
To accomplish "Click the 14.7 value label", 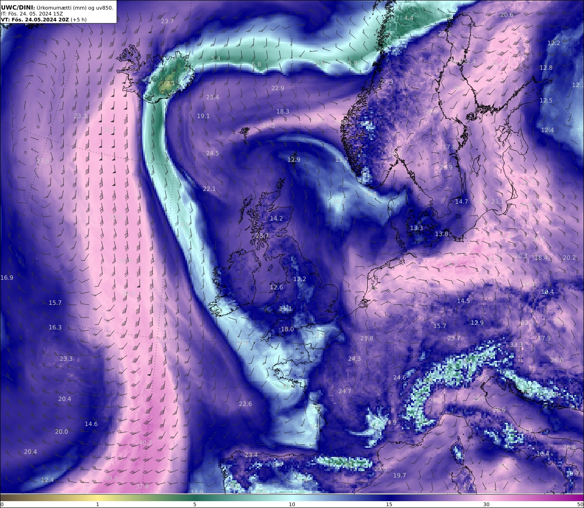I will 461,202.
